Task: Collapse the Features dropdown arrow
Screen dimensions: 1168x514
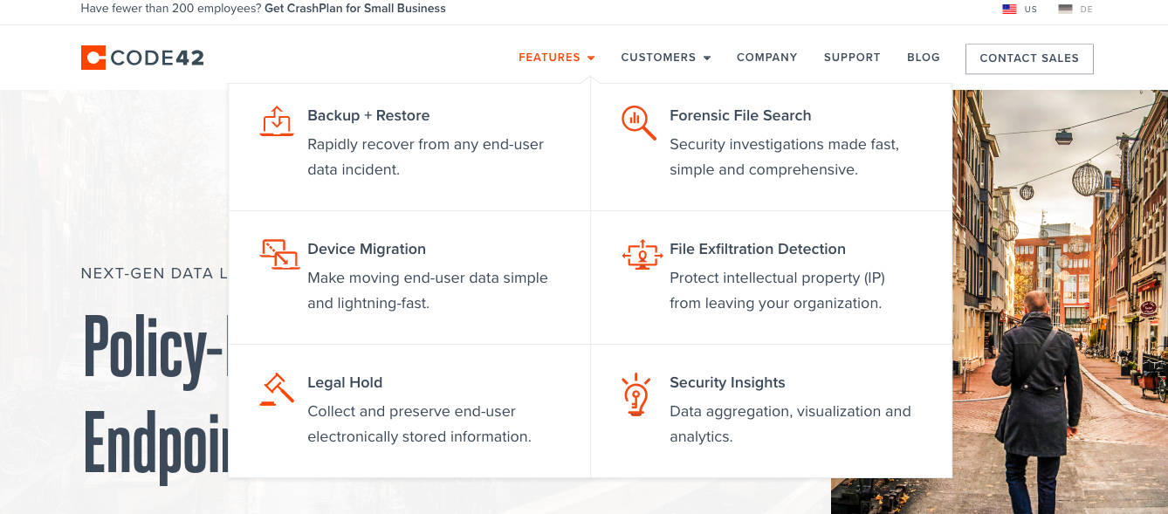Action: pos(591,58)
